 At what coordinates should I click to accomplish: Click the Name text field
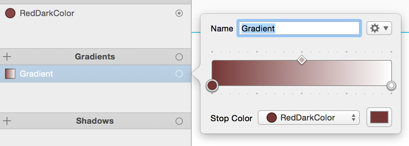click(x=299, y=28)
